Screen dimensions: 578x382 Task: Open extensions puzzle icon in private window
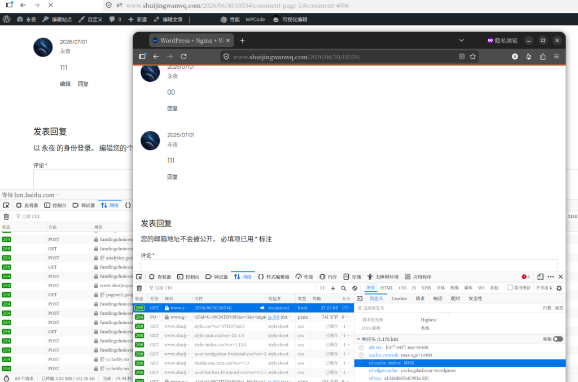[x=542, y=56]
